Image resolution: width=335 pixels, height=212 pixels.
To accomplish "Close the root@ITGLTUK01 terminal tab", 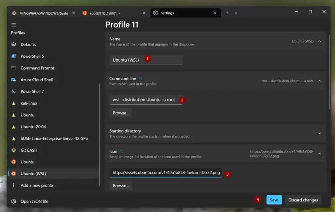I will pos(144,13).
